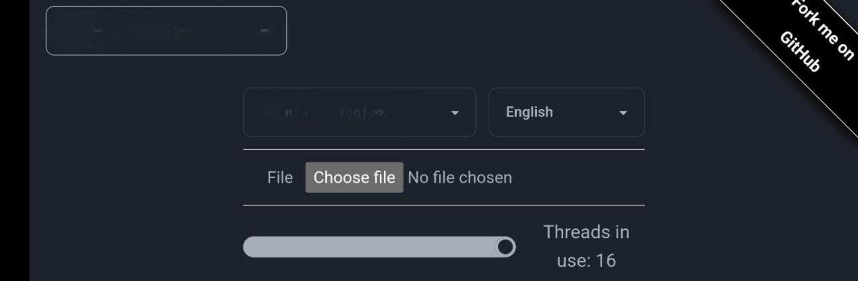Screen dimensions: 858x281
Task: Click the word "English" in the language selector
Action: pyautogui.click(x=529, y=112)
